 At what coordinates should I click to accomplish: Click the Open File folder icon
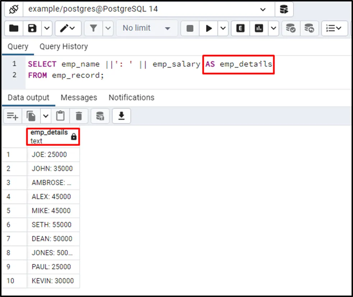[x=14, y=28]
